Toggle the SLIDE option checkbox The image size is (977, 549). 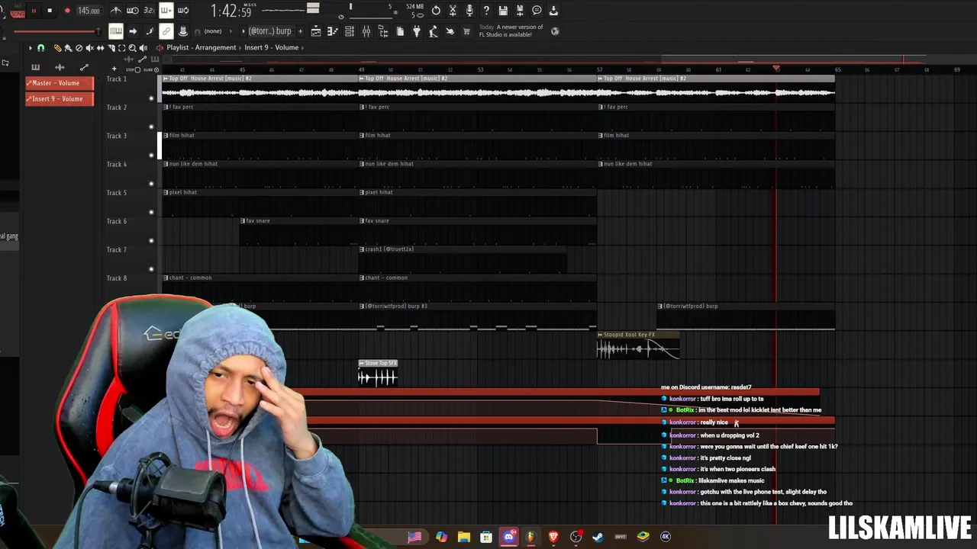click(x=156, y=70)
